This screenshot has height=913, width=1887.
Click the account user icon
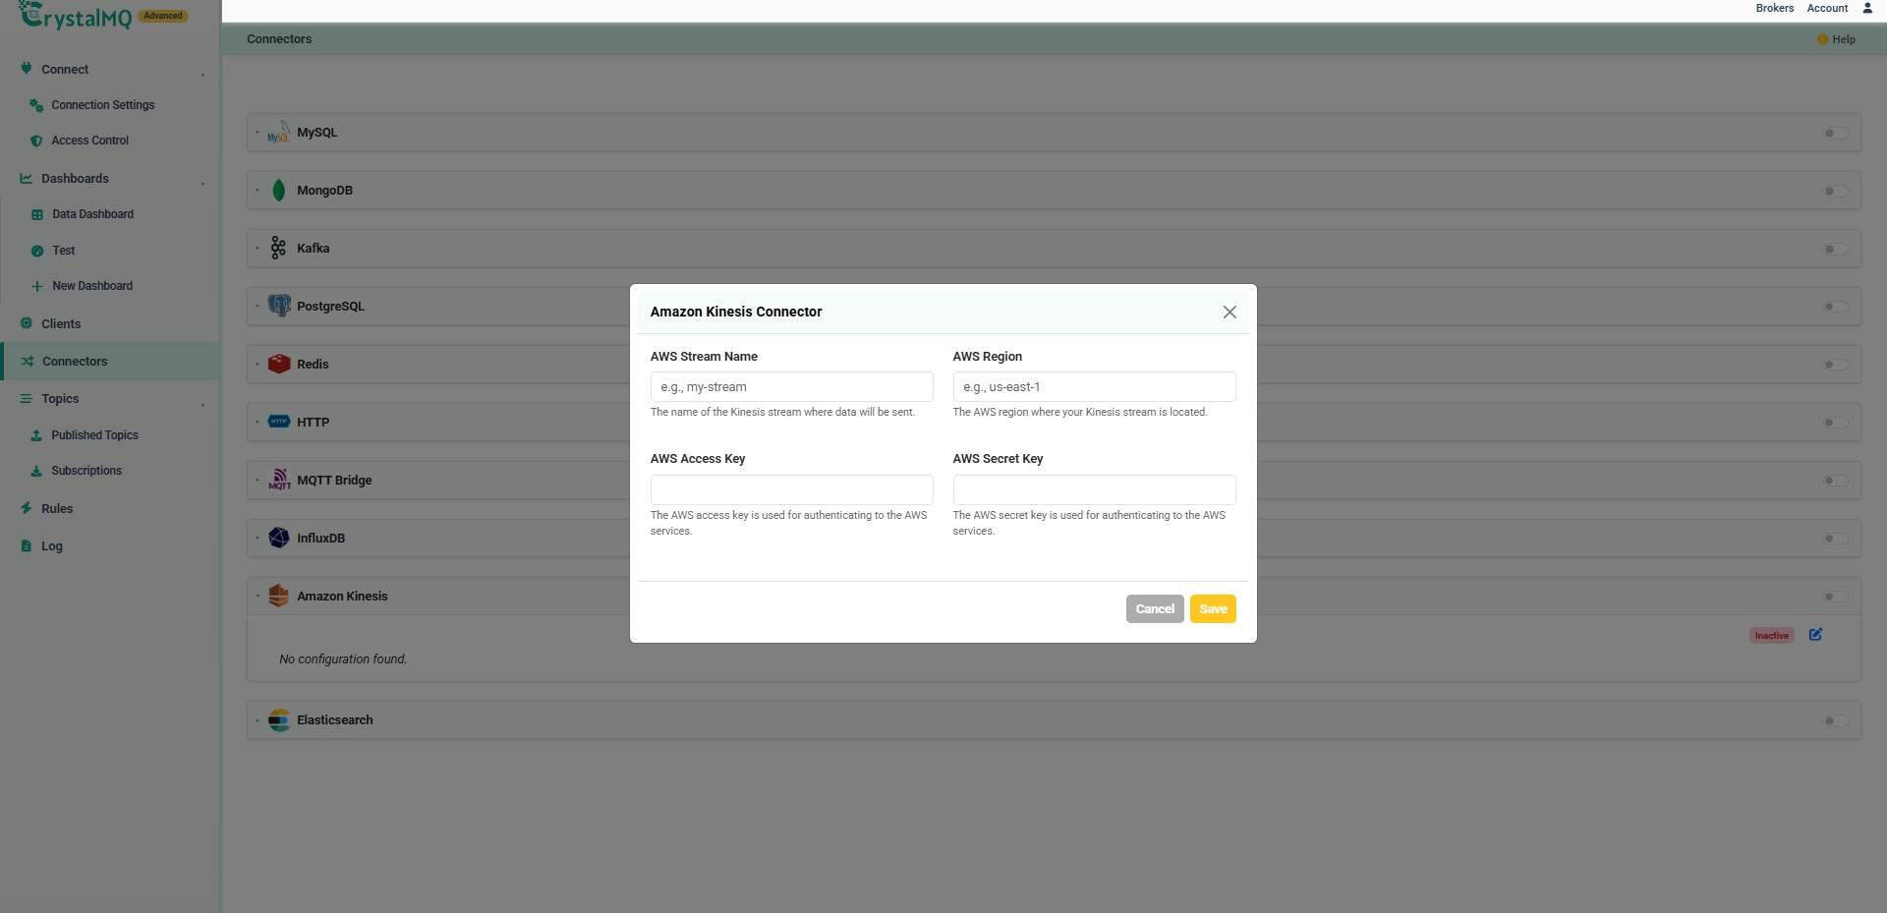1867,8
